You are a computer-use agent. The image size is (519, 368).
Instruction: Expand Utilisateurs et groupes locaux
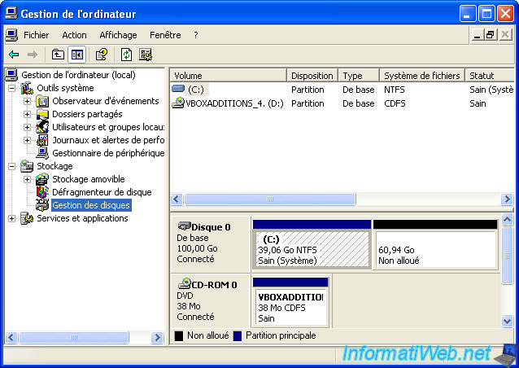click(x=27, y=127)
